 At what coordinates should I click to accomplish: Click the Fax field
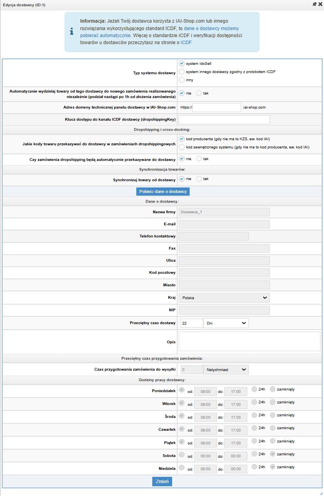click(x=224, y=248)
